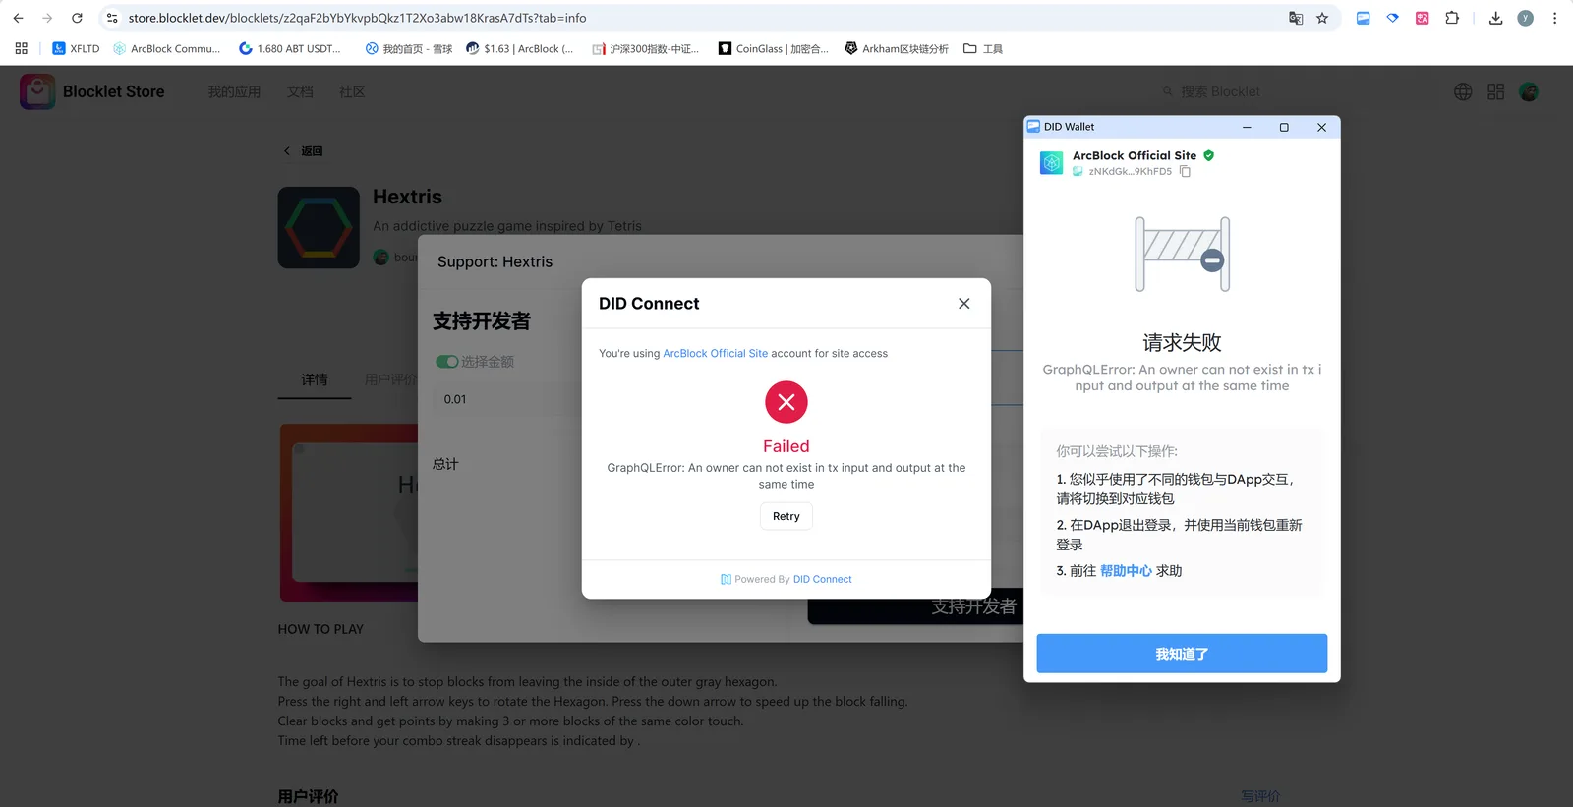Click the 写评价 link

(x=1260, y=796)
